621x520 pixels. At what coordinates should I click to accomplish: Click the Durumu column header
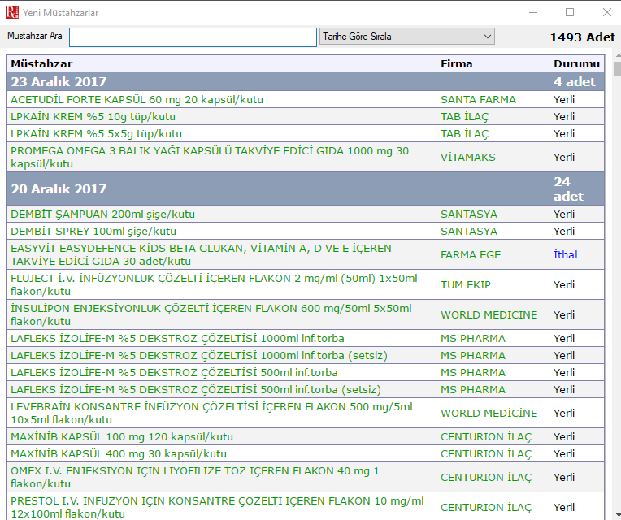pyautogui.click(x=576, y=63)
